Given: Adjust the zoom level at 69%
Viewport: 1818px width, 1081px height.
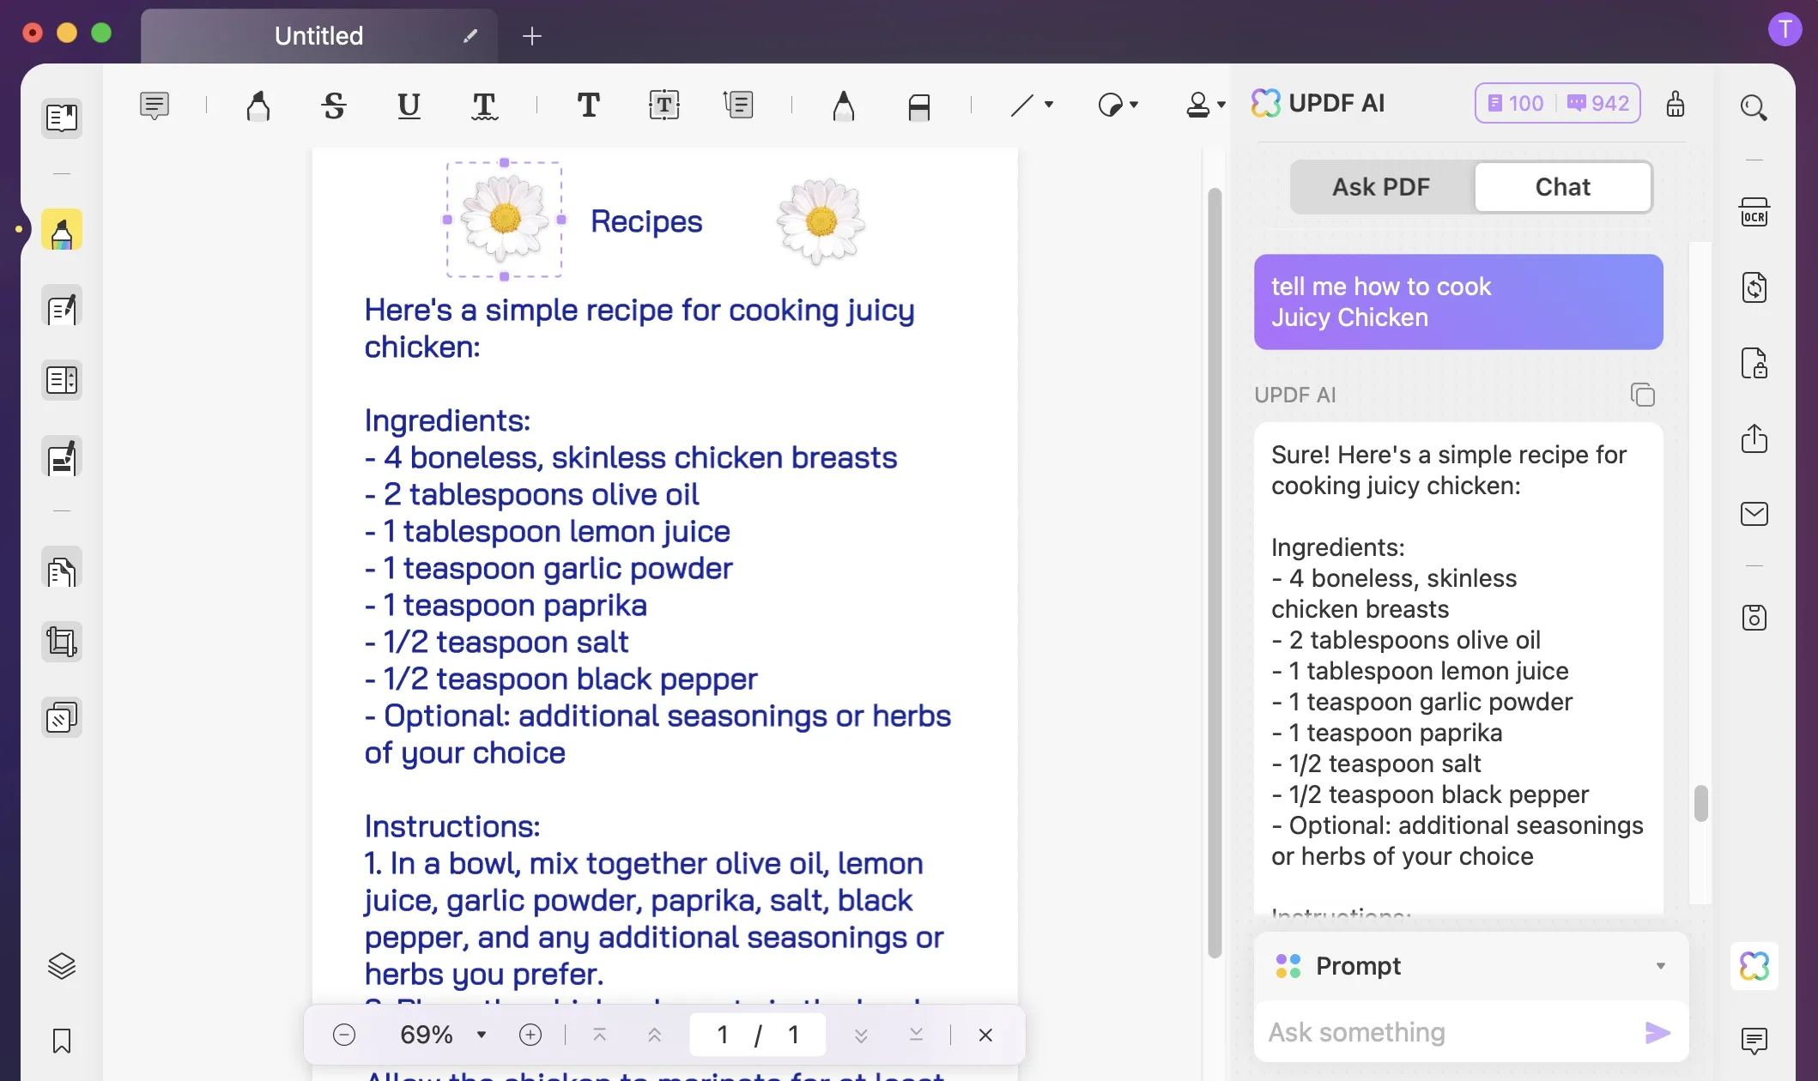Looking at the screenshot, I should point(426,1035).
